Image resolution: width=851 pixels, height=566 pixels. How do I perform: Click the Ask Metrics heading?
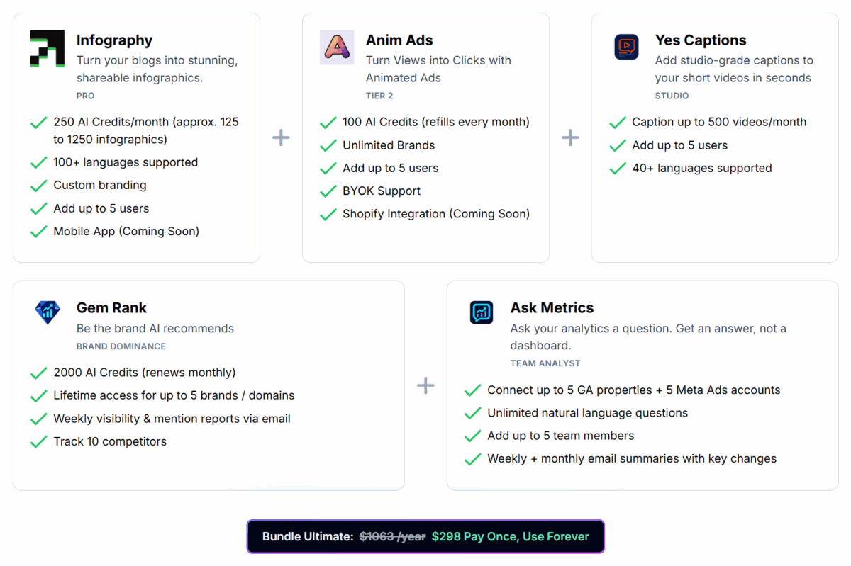point(552,308)
